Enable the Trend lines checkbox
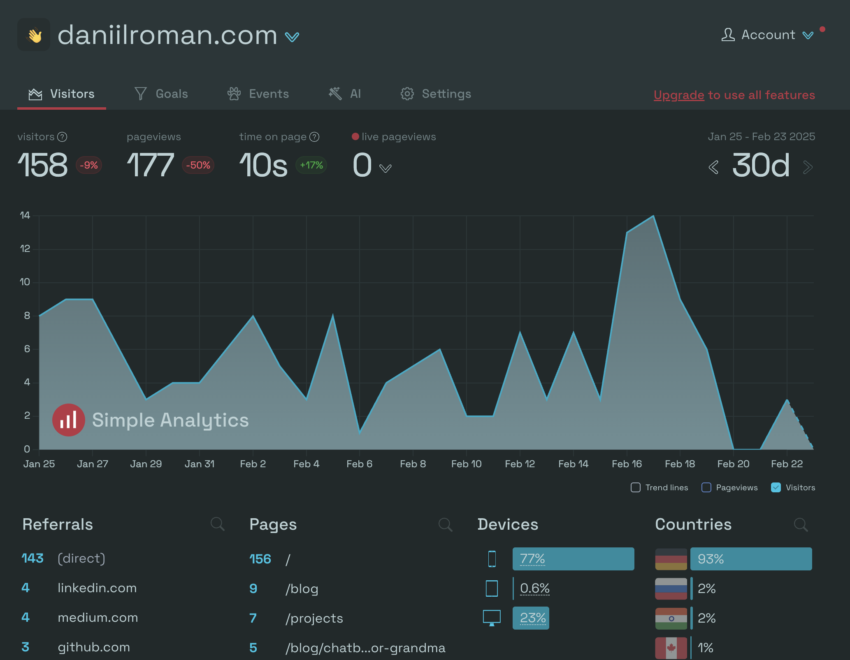Viewport: 850px width, 660px height. [636, 487]
